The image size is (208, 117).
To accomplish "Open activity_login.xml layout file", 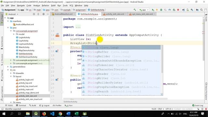I will [x=25, y=80].
